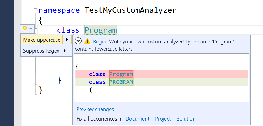
Task: Click the Preview changes link
Action: coord(95,109)
